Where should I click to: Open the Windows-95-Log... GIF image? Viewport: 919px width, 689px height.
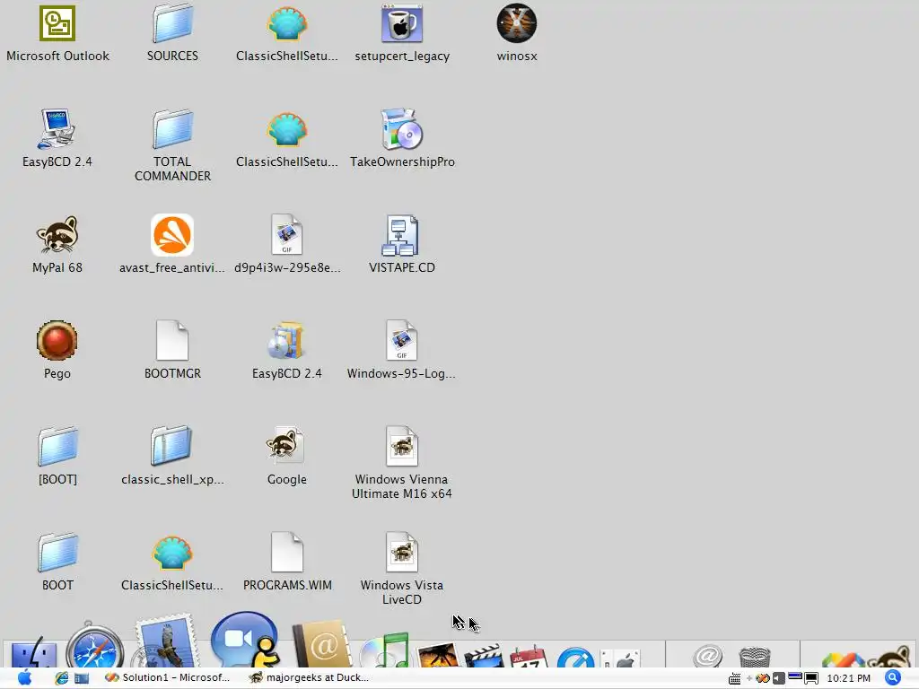tap(402, 351)
